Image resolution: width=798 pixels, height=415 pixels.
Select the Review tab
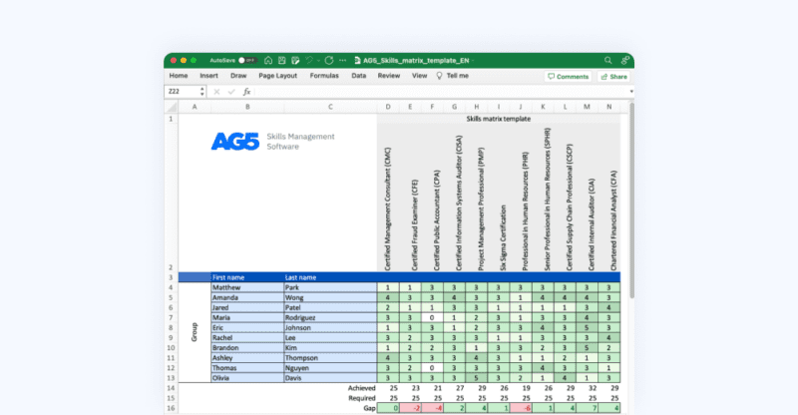coord(389,76)
